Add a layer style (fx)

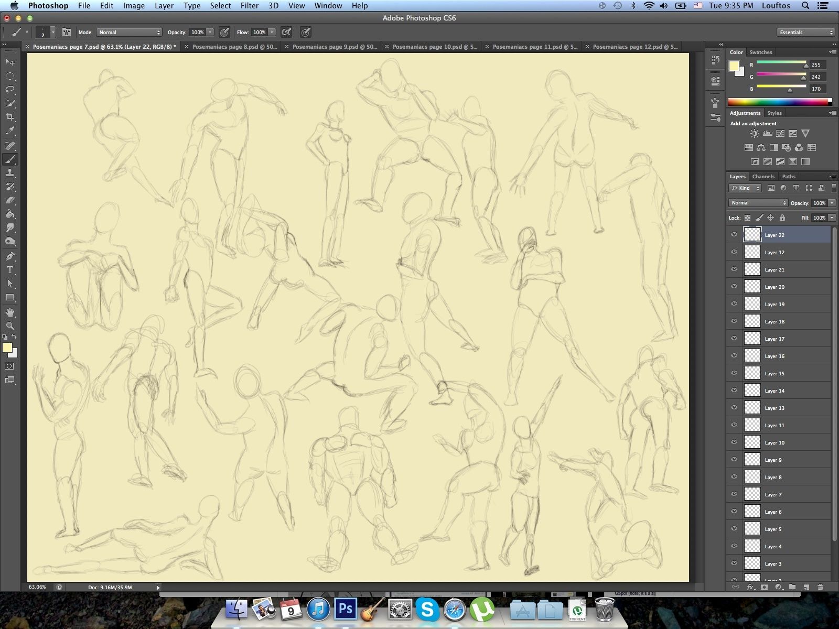[750, 587]
